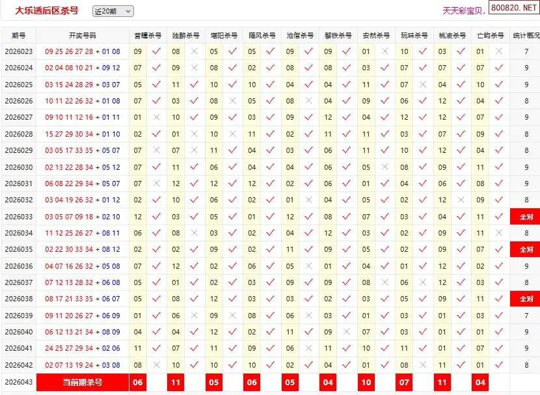Click the X mark for 随风杀号 in row 2026026
The width and height of the screenshot is (540, 395).
point(271,101)
